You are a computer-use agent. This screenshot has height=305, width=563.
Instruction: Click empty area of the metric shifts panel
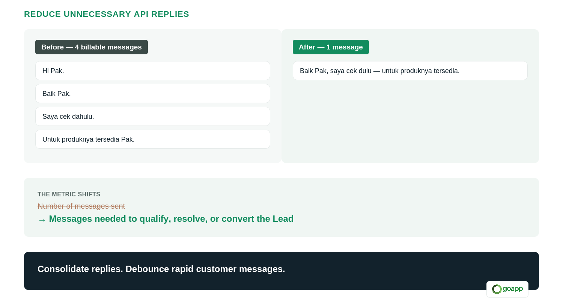(x=413, y=206)
